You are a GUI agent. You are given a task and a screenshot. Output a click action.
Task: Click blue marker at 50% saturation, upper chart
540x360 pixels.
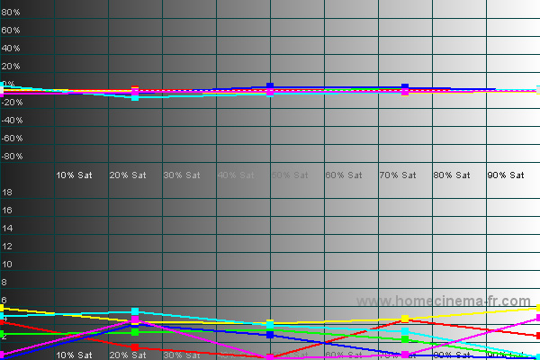pyautogui.click(x=270, y=86)
